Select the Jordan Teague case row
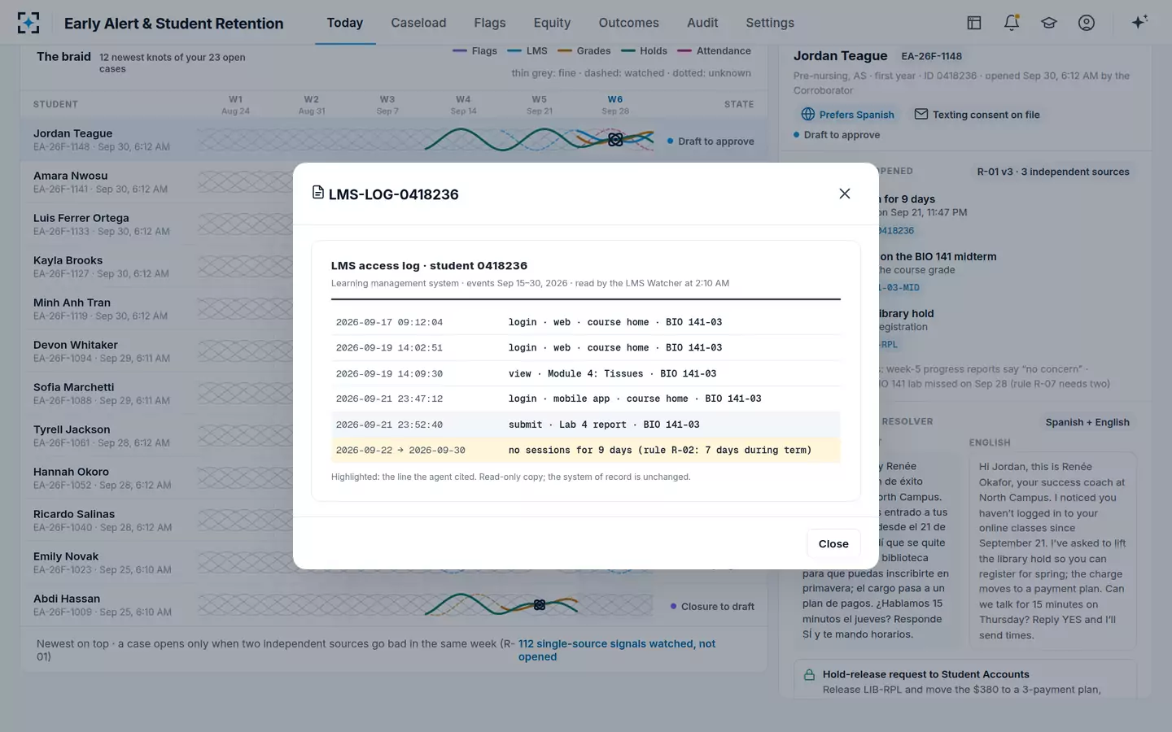Viewport: 1172px width, 732px height. coord(394,140)
